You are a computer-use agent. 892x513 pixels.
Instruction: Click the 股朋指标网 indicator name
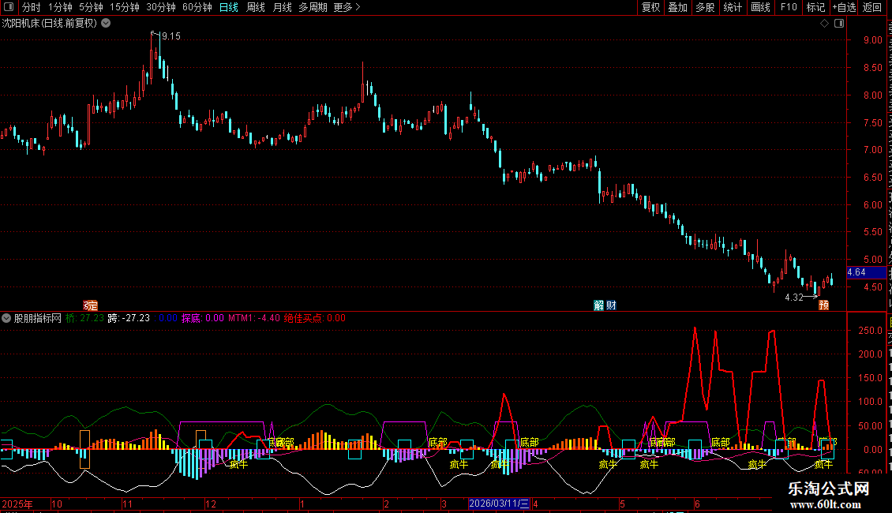click(x=38, y=319)
